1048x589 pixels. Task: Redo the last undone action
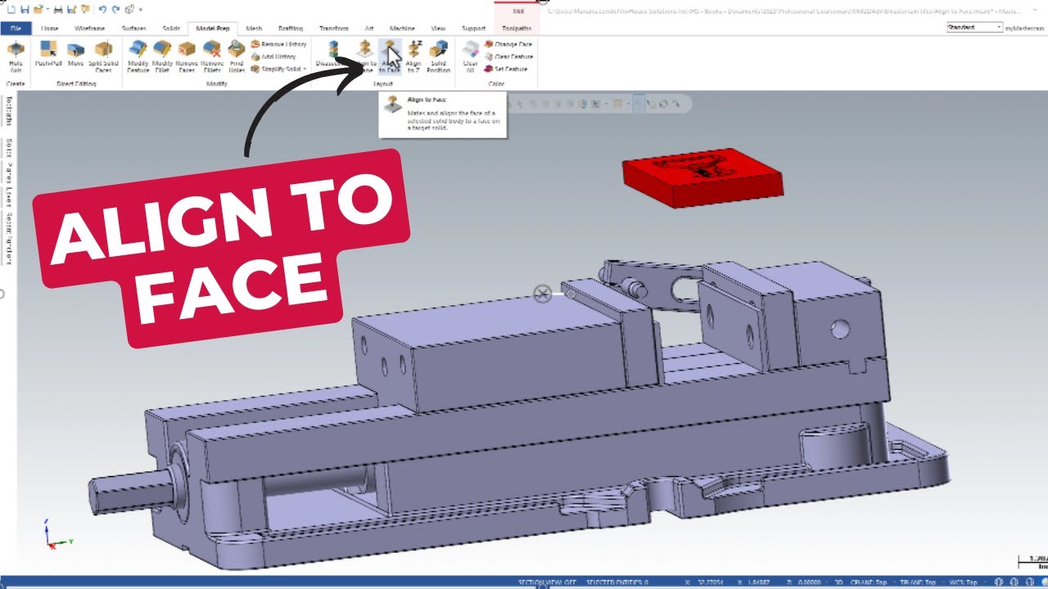click(115, 9)
